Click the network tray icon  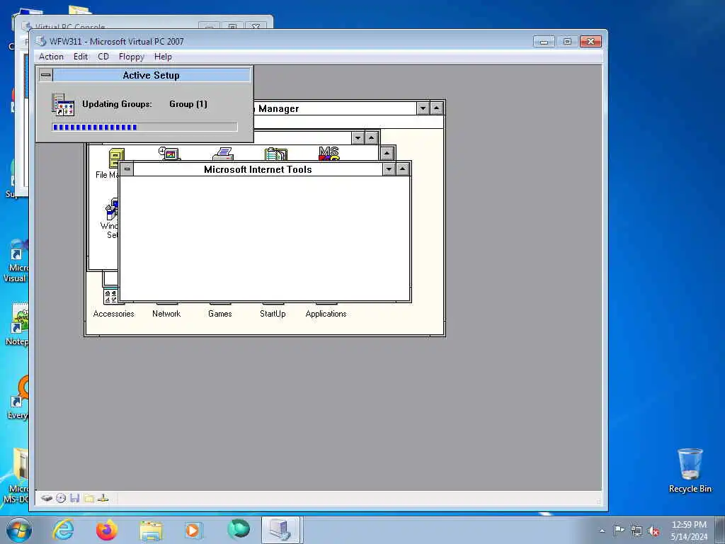pos(636,531)
